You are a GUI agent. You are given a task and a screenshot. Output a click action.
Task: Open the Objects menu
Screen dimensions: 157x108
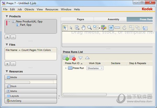(x=29, y=9)
